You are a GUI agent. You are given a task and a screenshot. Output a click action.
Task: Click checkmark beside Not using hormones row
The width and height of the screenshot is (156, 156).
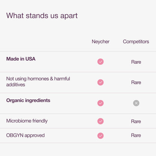tap(100, 82)
